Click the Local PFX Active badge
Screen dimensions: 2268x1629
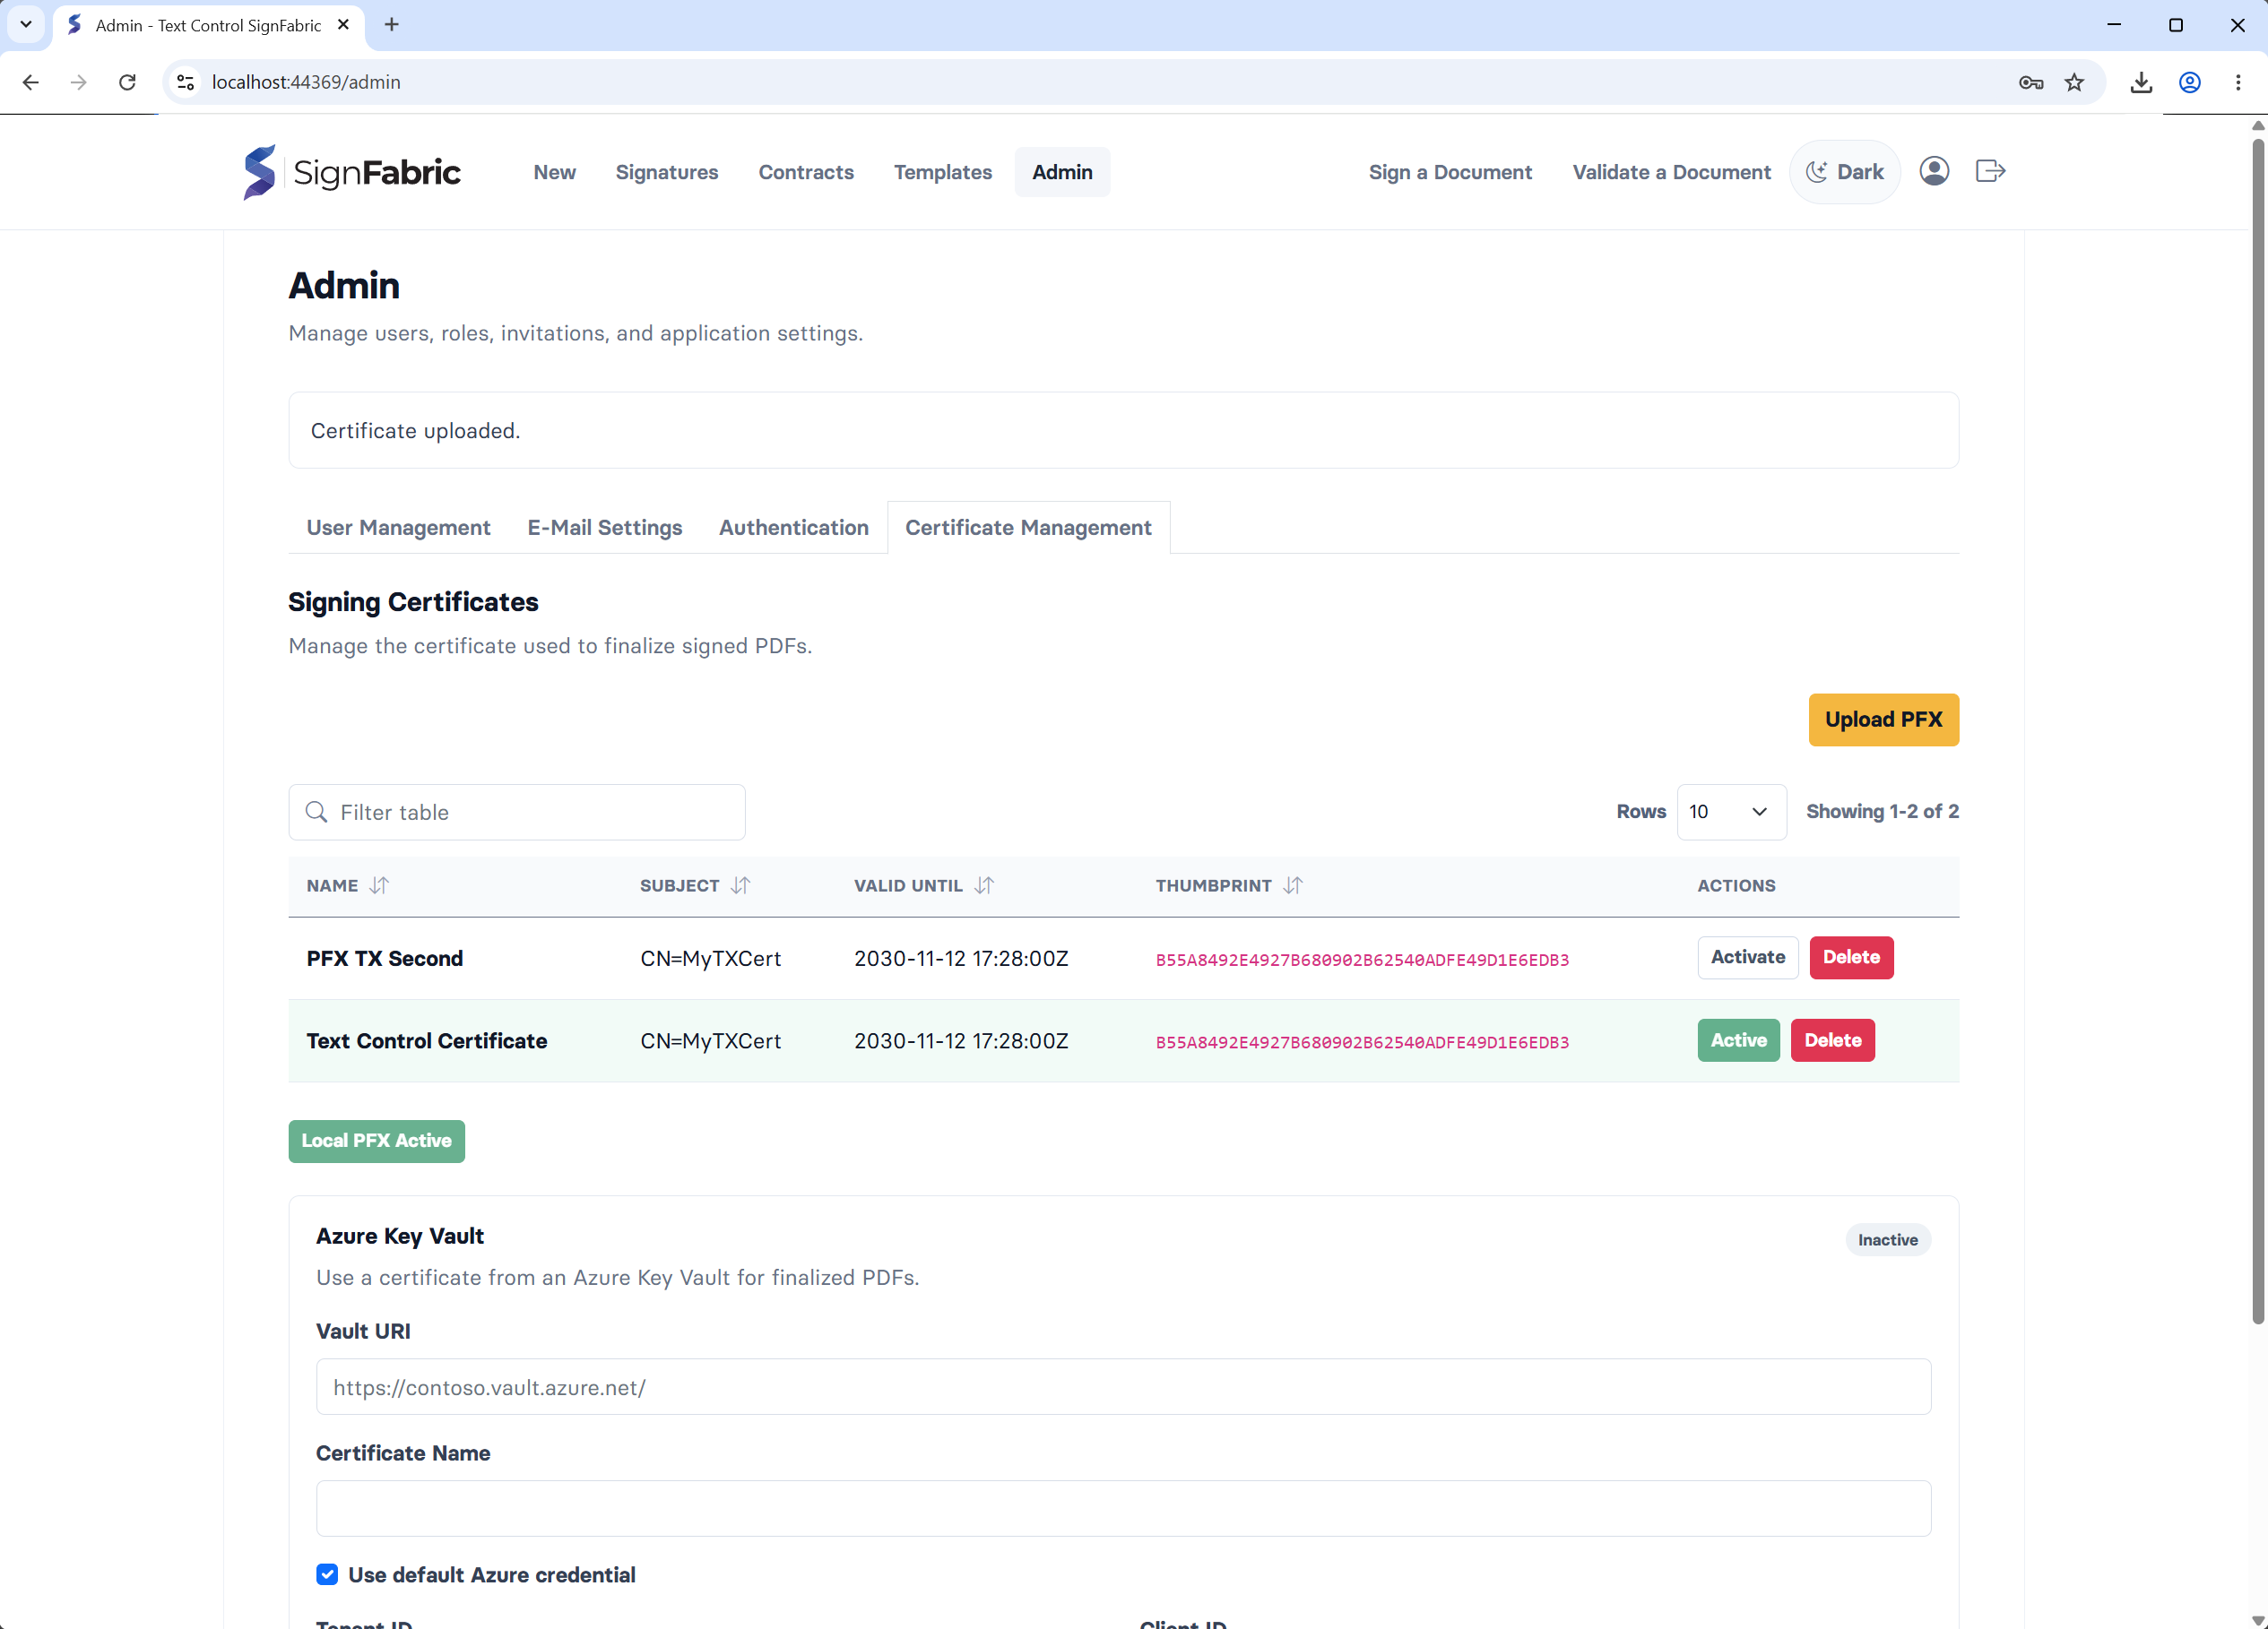pos(376,1141)
